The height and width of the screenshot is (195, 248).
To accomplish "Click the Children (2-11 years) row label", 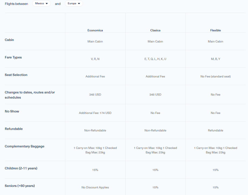I will [x=21, y=168].
